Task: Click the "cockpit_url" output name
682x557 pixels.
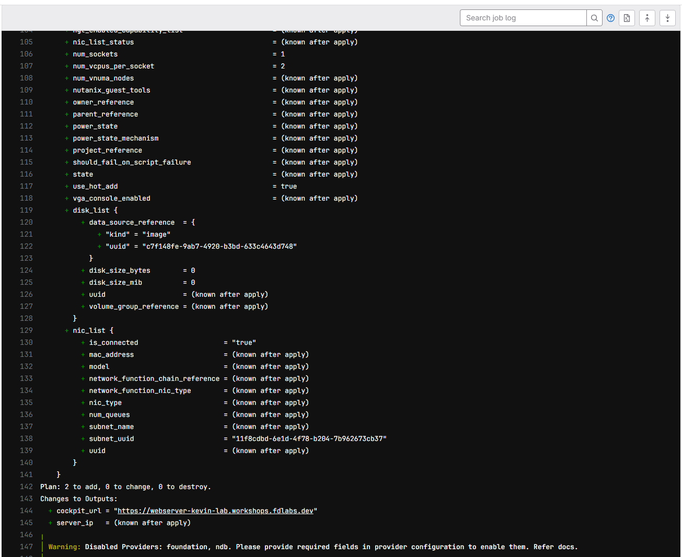Action: click(x=79, y=511)
